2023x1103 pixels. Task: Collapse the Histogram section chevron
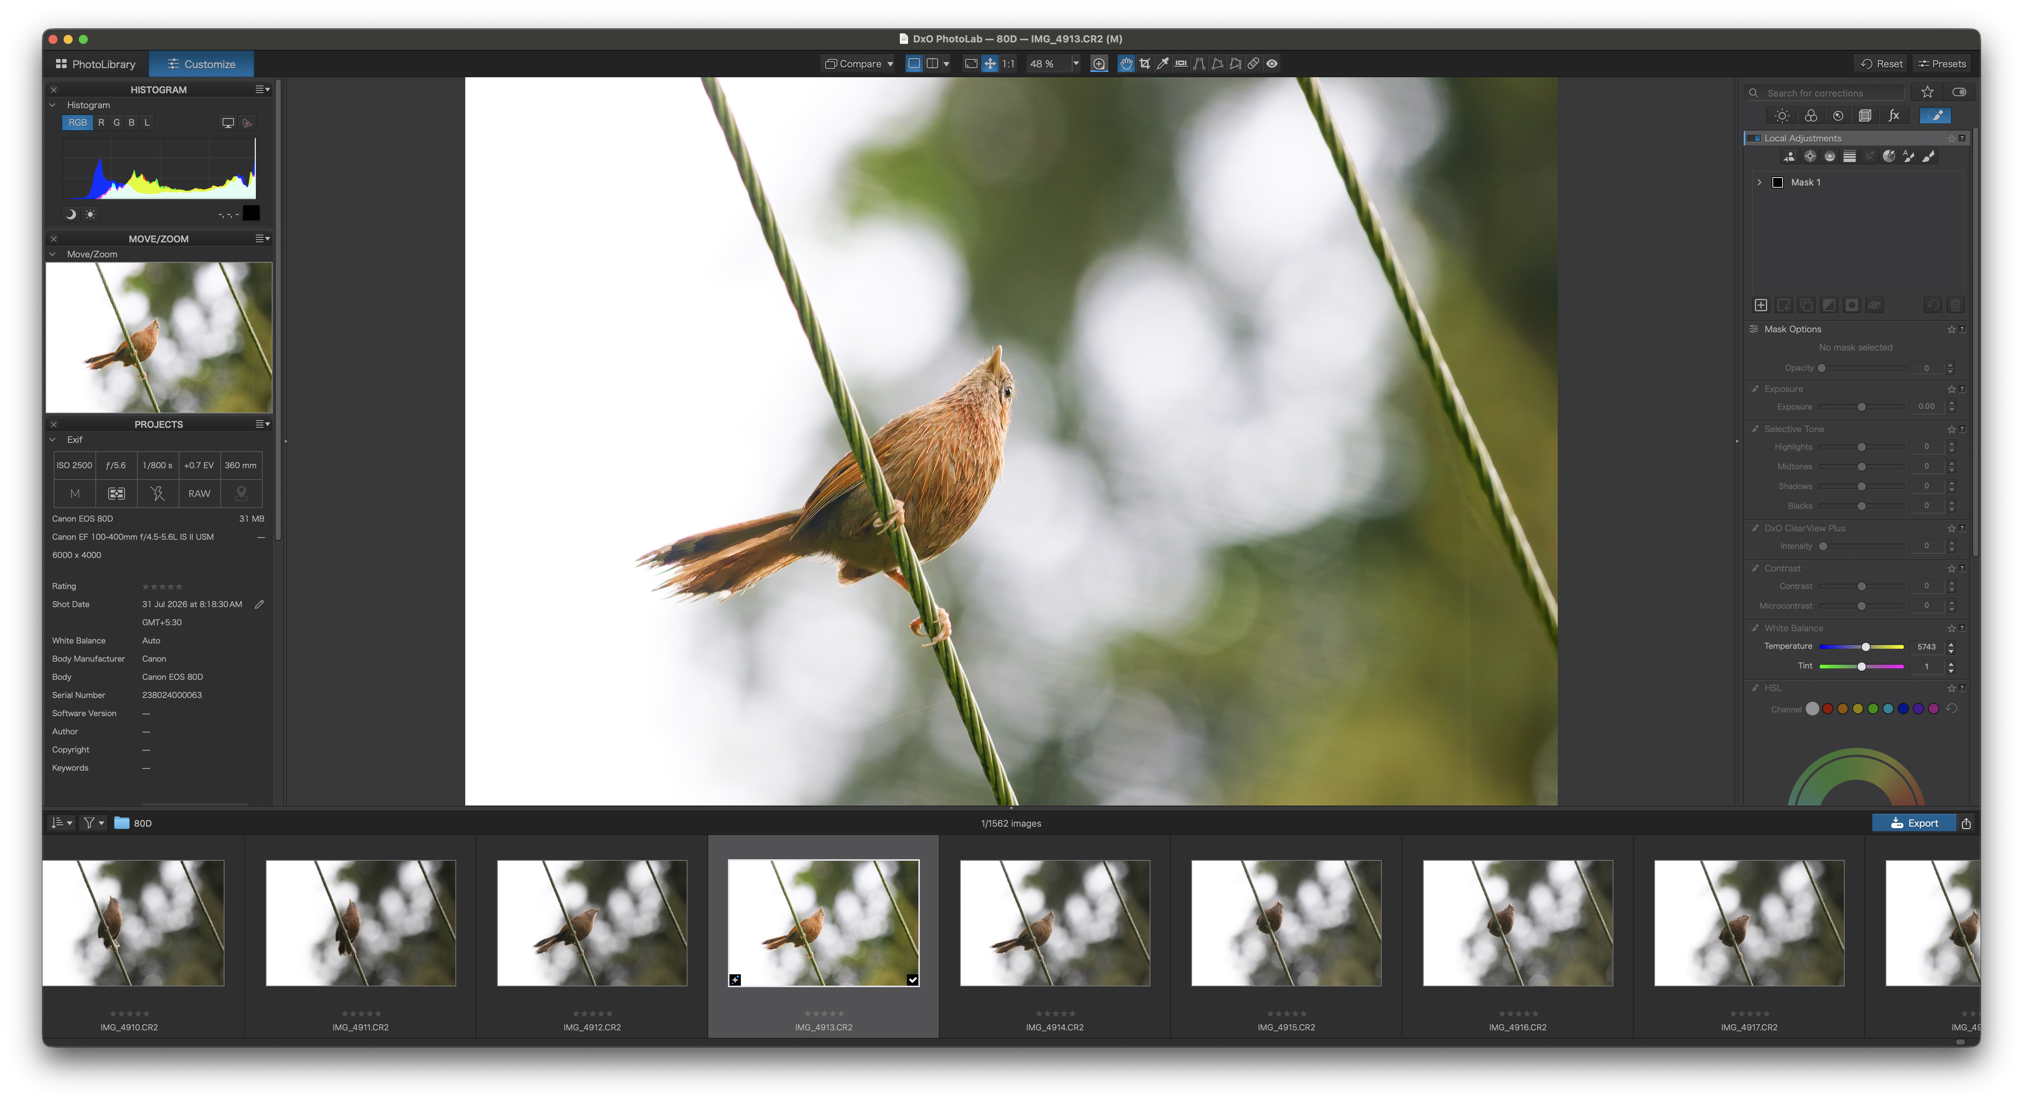(53, 105)
